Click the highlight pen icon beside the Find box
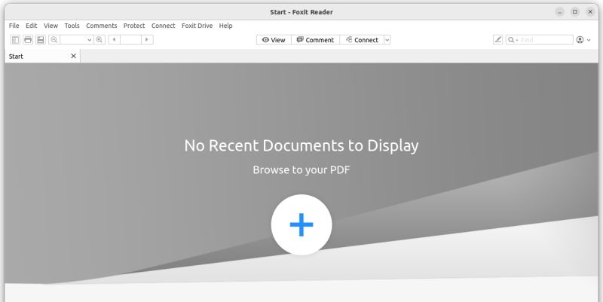603x302 pixels. click(x=498, y=40)
